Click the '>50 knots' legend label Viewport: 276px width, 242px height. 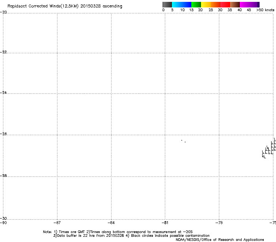(265, 10)
